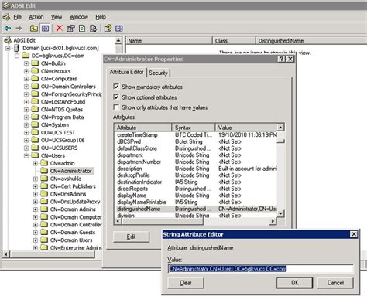Click the CN=admin folder icon
The image size is (367, 303).
(x=44, y=163)
